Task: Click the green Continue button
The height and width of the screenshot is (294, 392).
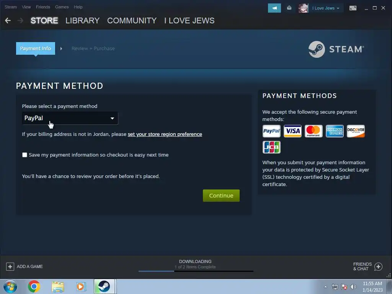Action: pos(221,196)
